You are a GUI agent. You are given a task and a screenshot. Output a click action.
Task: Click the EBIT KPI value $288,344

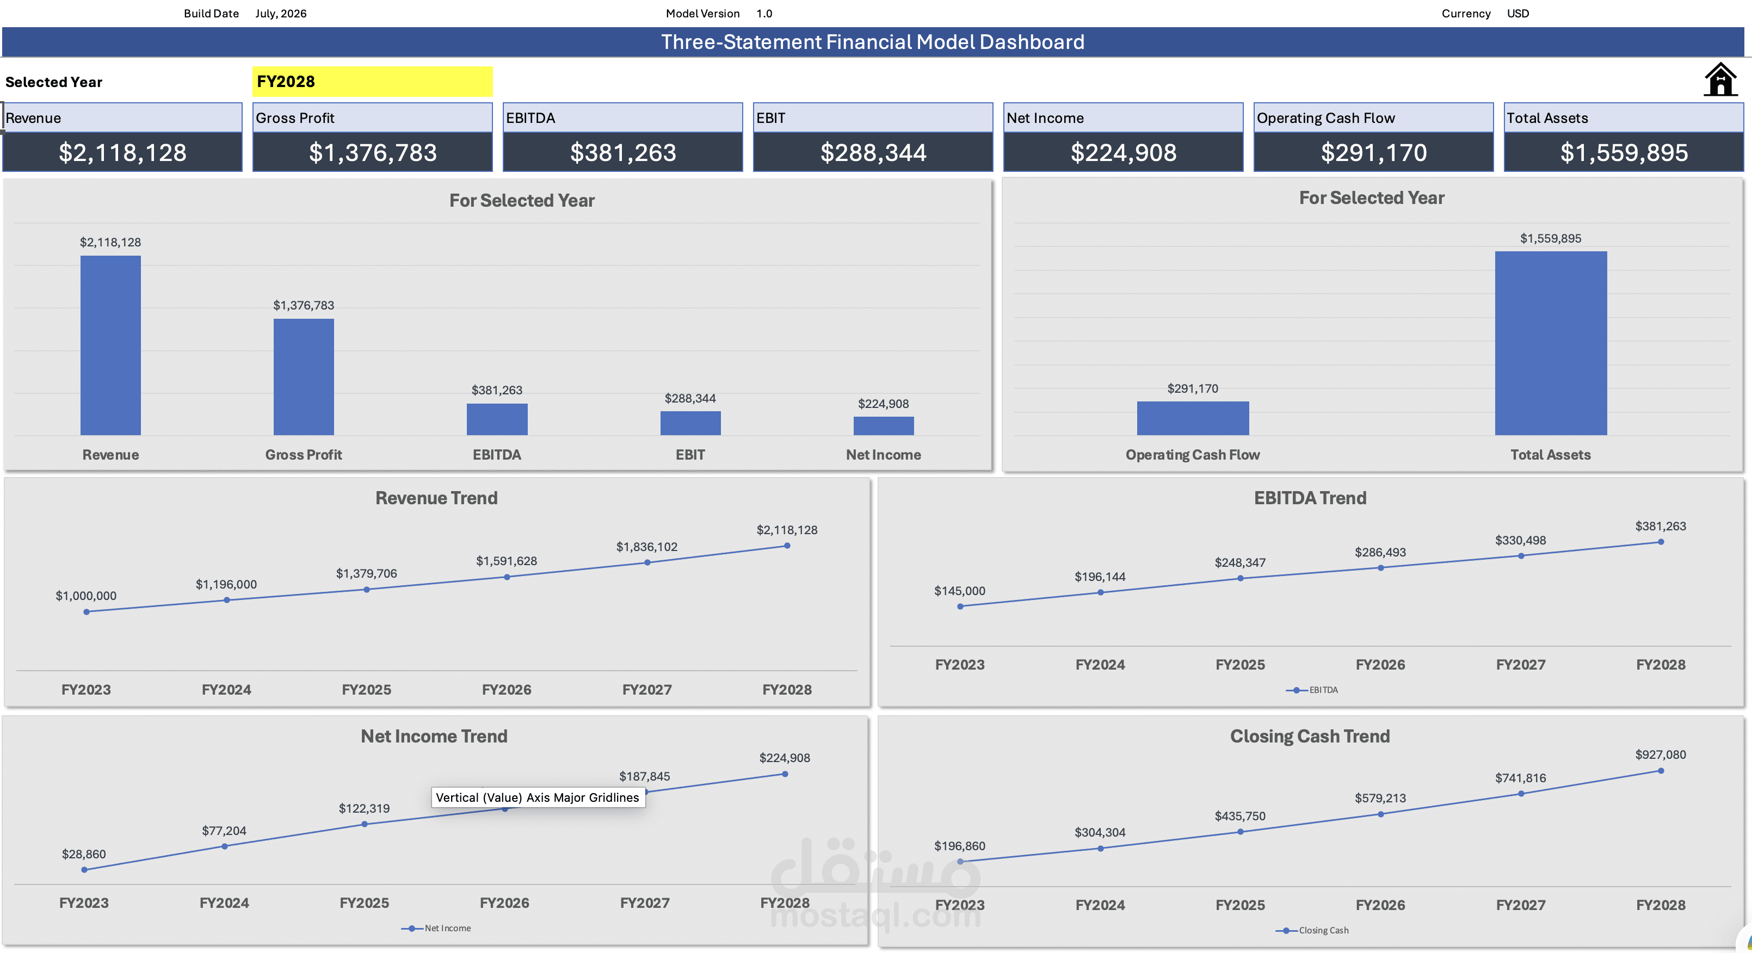[873, 152]
